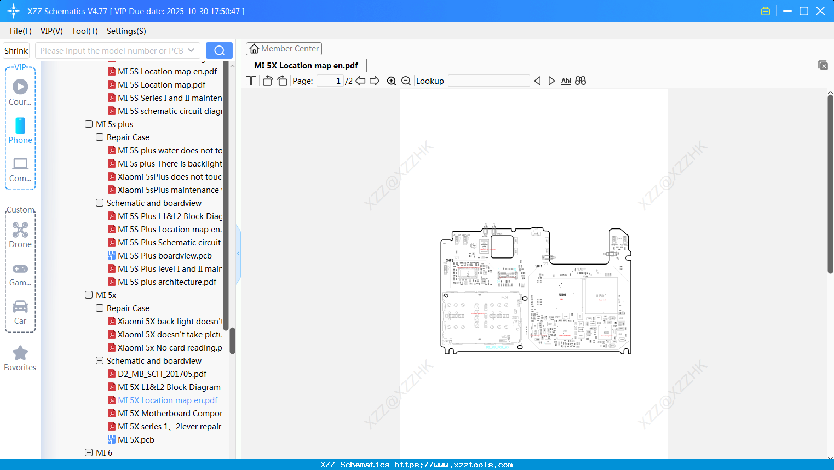Enable case-sensitive Abi search matching

(x=566, y=81)
